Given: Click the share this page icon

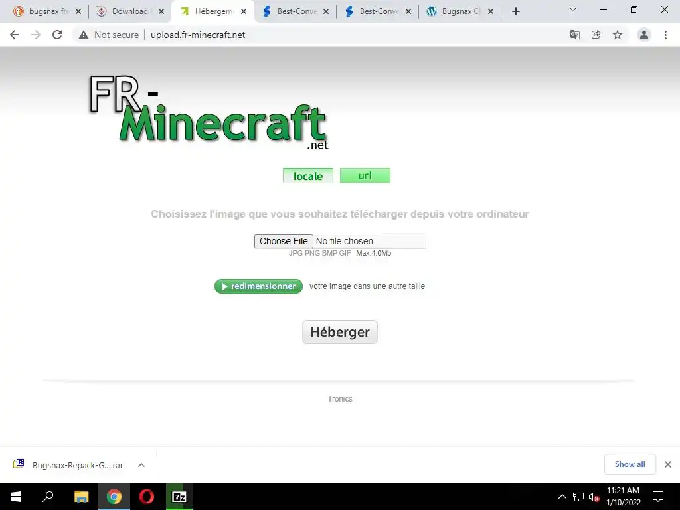Looking at the screenshot, I should (x=596, y=35).
